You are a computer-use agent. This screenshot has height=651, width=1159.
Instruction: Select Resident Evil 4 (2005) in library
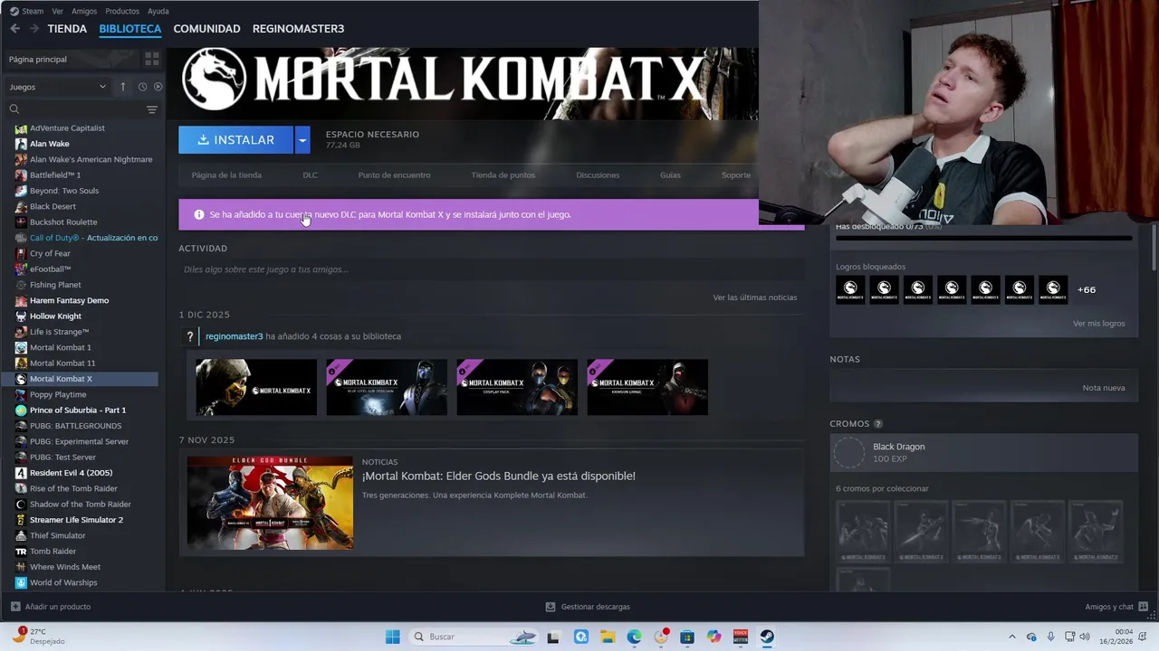71,473
